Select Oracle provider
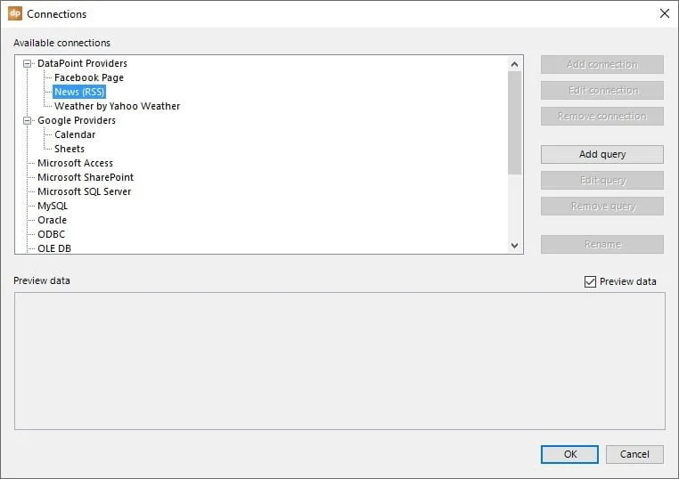Image resolution: width=679 pixels, height=479 pixels. click(53, 220)
